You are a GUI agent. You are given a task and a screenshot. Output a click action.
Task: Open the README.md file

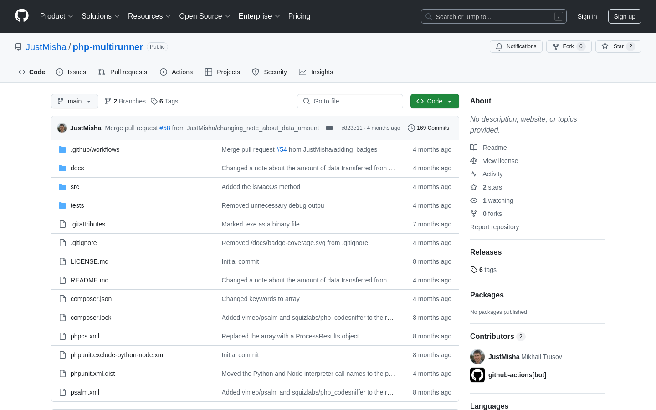tap(89, 280)
